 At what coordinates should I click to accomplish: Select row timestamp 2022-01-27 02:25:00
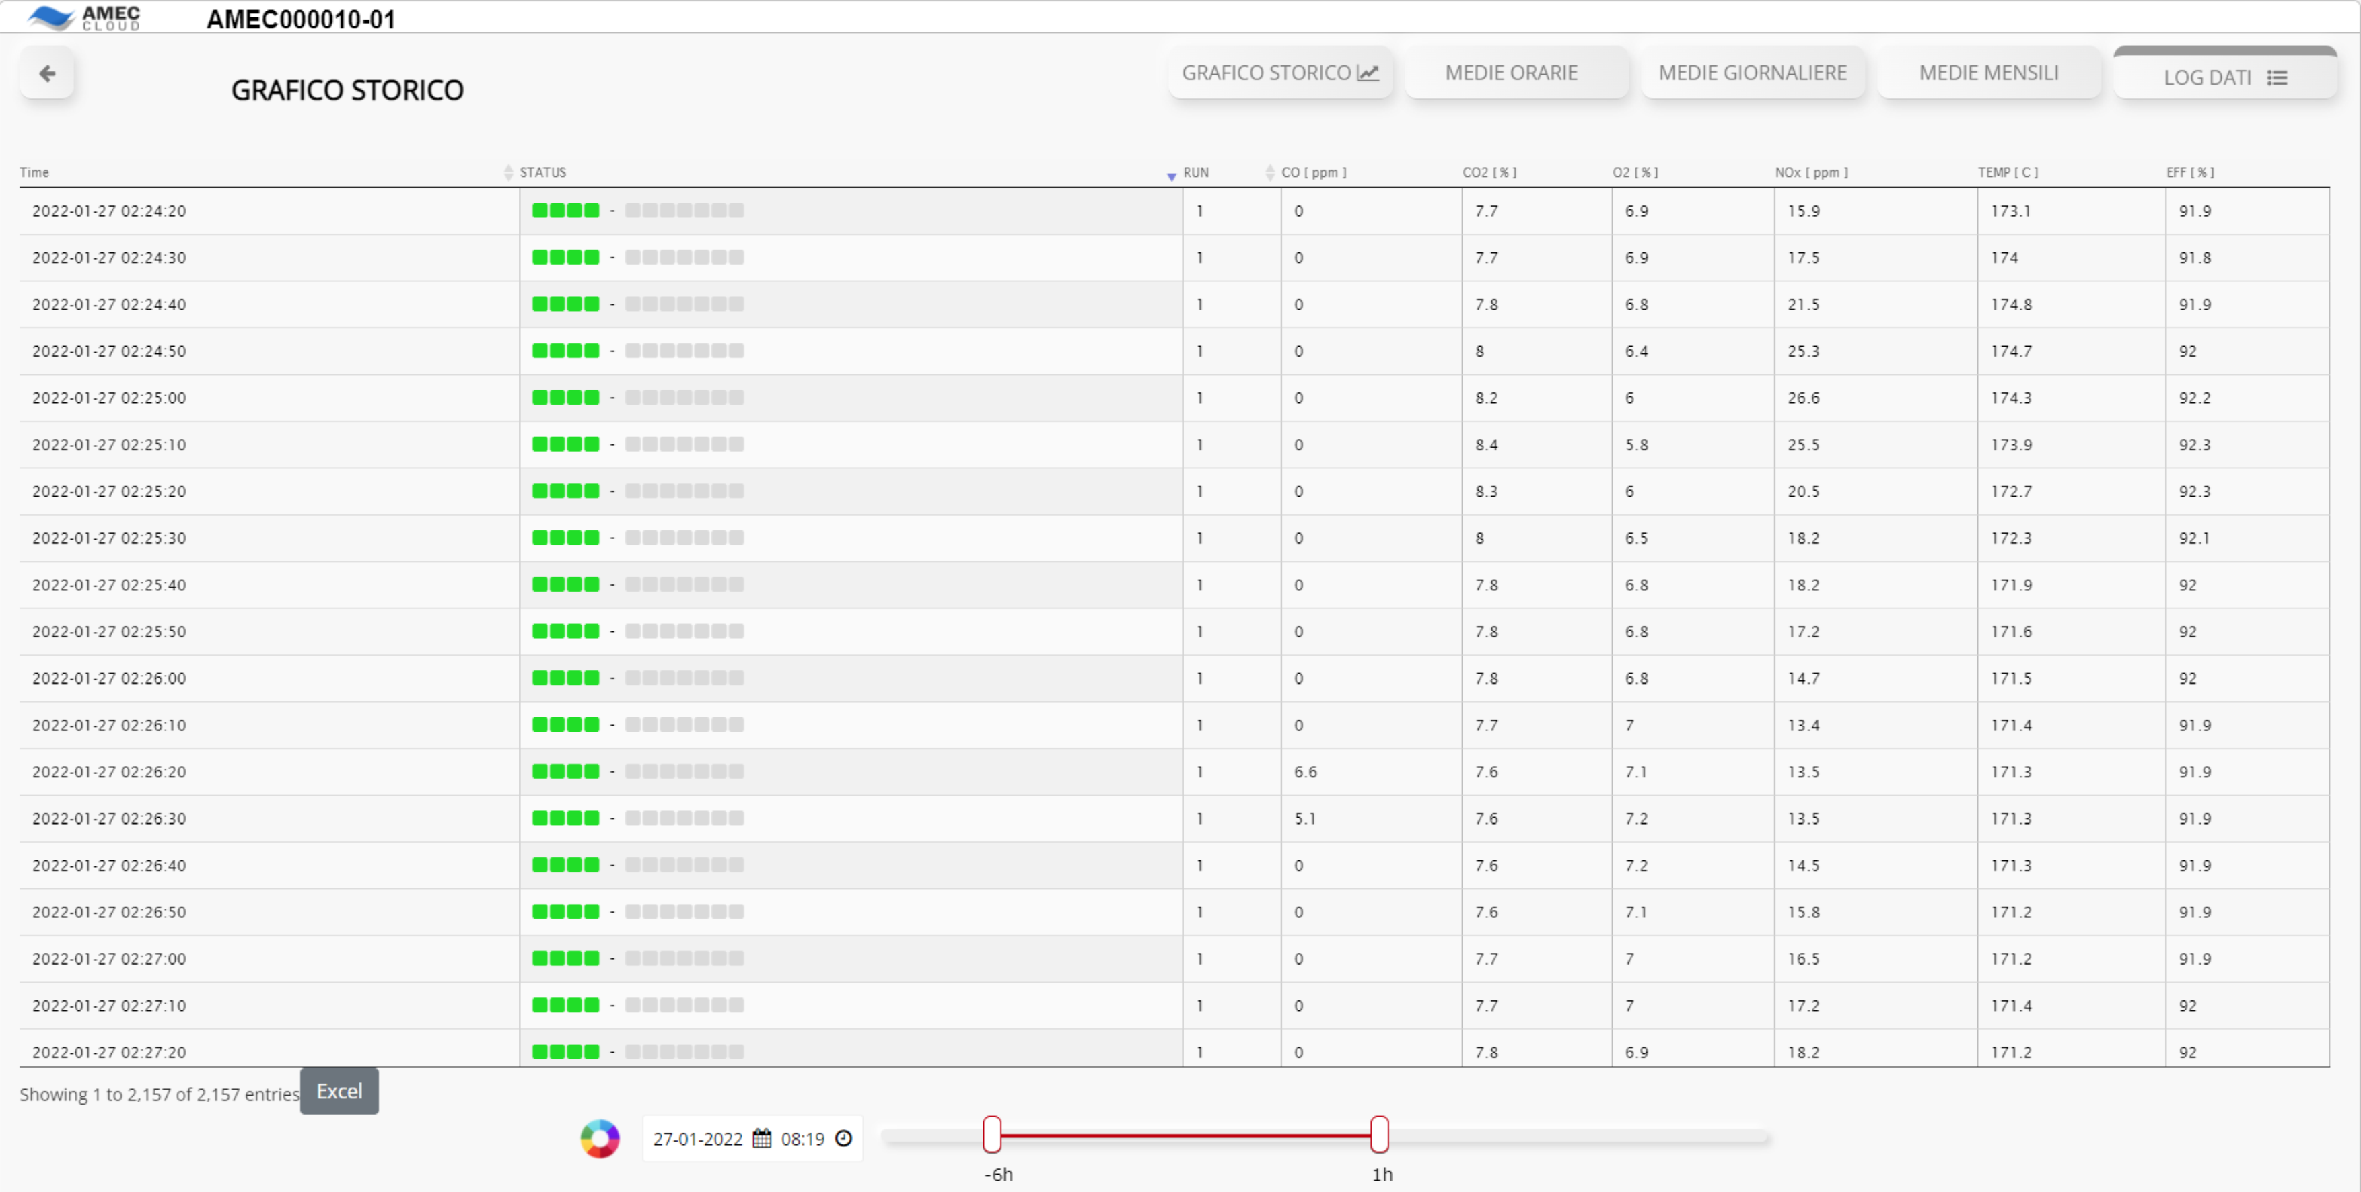pyautogui.click(x=109, y=398)
